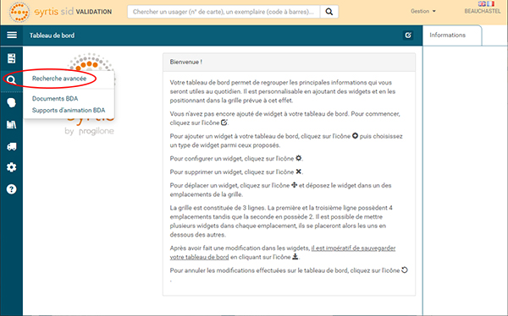
Task: Click the BEAUCHASTEL user name
Action: [483, 11]
